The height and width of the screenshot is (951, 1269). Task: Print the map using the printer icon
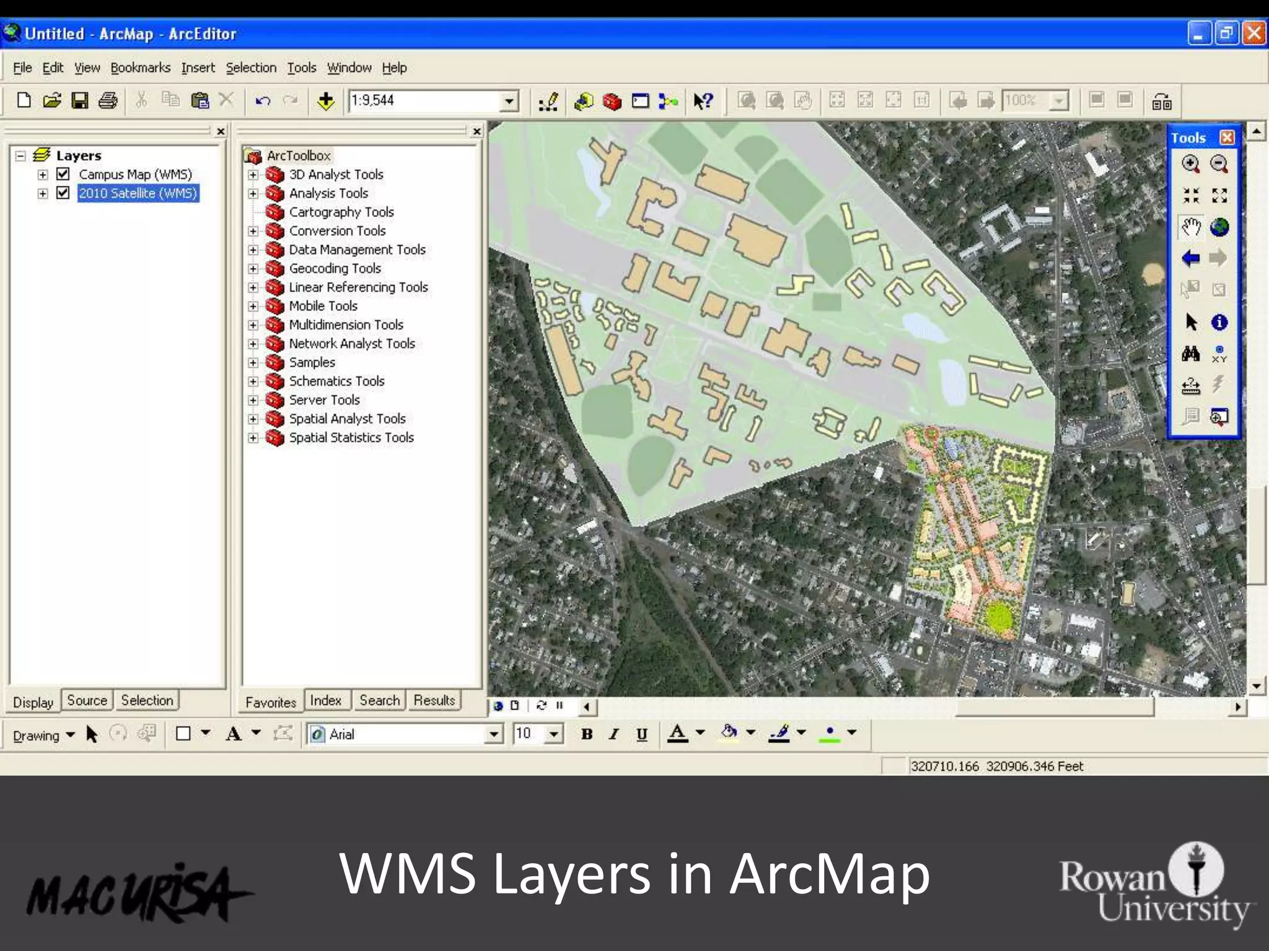pos(108,100)
